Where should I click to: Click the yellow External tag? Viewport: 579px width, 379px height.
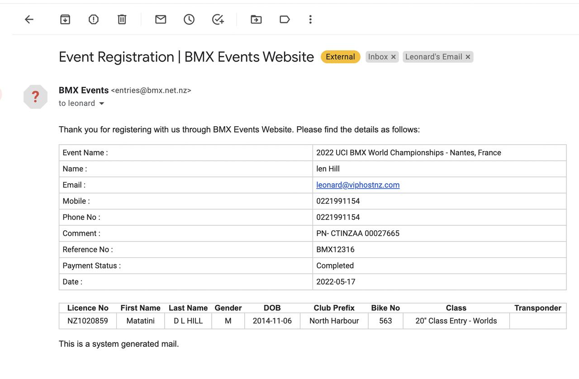click(x=340, y=57)
